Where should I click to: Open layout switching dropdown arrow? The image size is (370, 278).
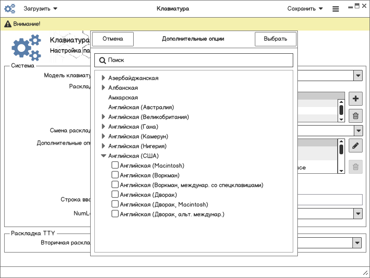tap(358, 131)
